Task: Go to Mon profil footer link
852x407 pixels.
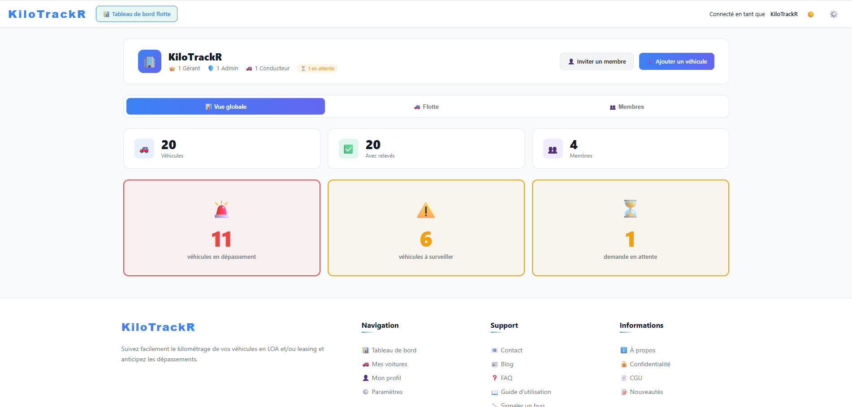Action: coord(382,378)
